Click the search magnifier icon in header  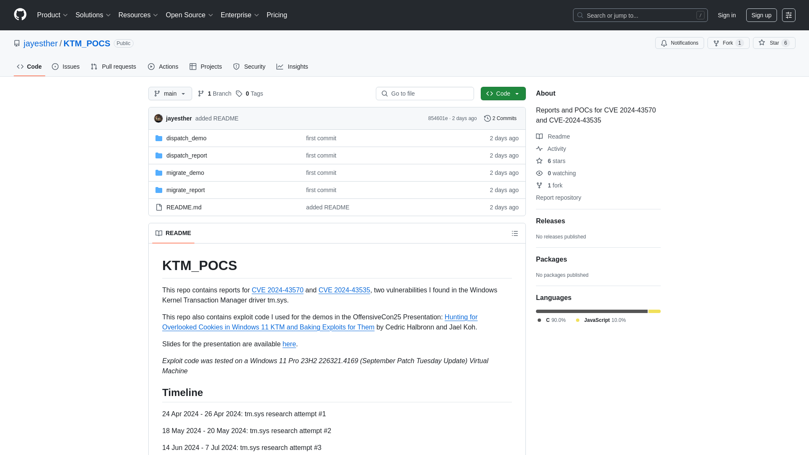click(x=580, y=15)
